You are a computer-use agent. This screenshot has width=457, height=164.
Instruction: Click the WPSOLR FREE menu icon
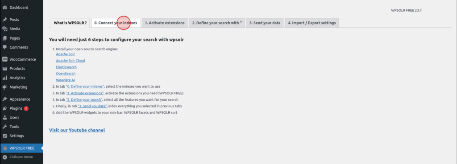coord(4,148)
